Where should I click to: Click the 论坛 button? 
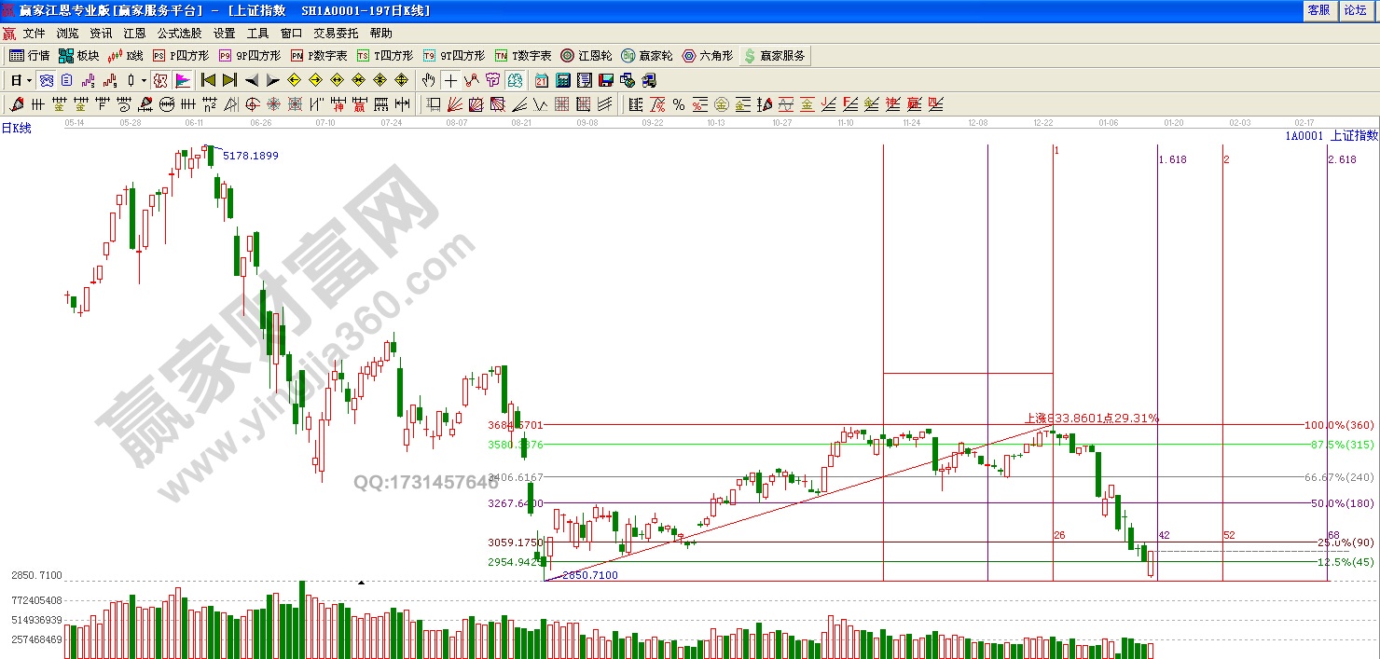click(1355, 10)
